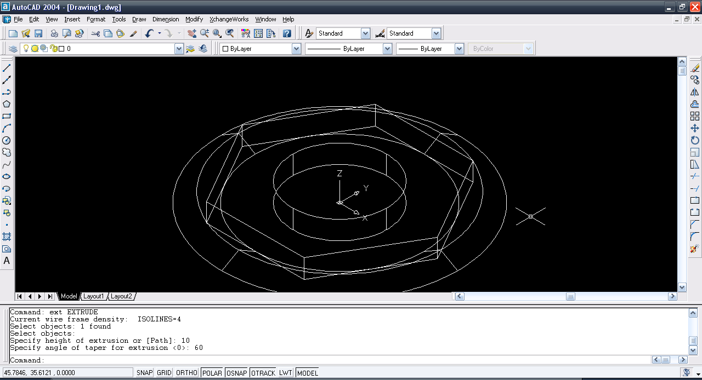Select the Rectangle draw tool

pyautogui.click(x=7, y=116)
